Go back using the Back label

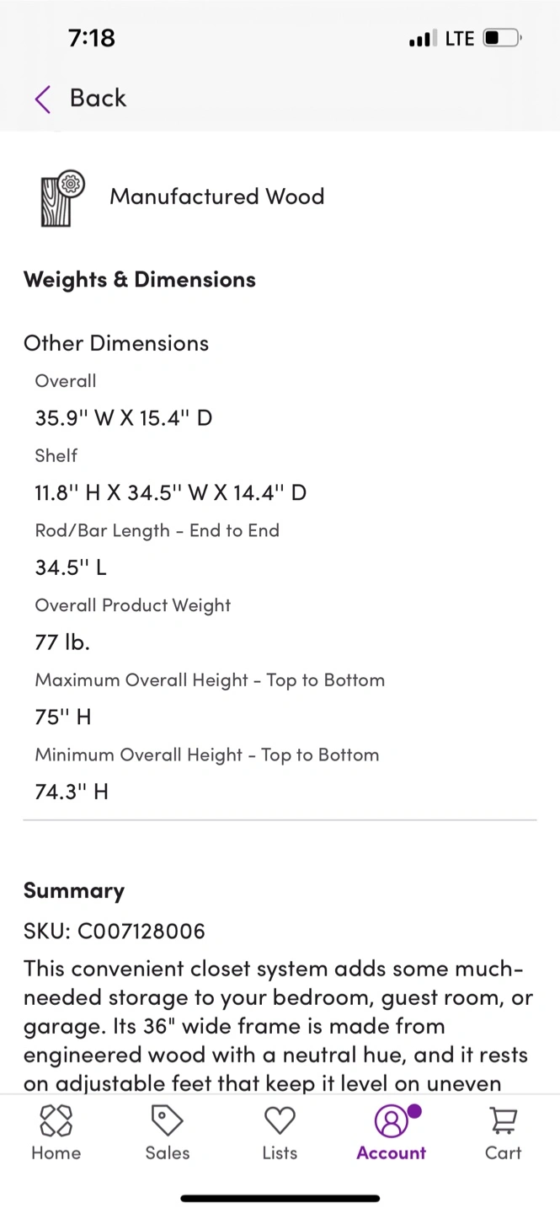[98, 98]
